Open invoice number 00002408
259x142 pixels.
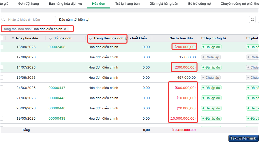pos(57,47)
